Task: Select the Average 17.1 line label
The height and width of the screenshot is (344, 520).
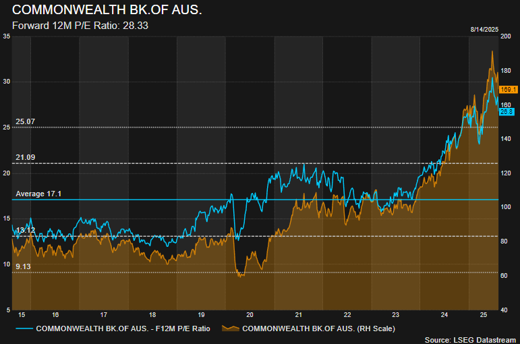Action: (x=38, y=194)
